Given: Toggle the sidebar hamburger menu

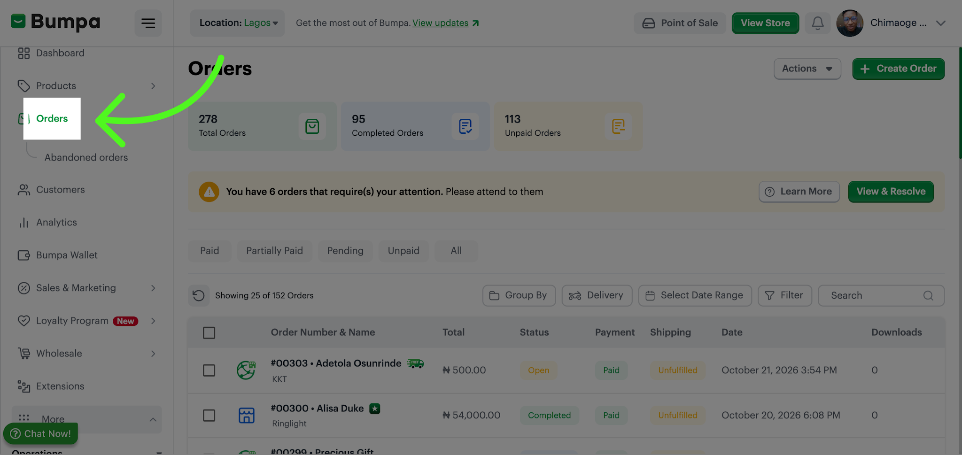Looking at the screenshot, I should point(148,23).
